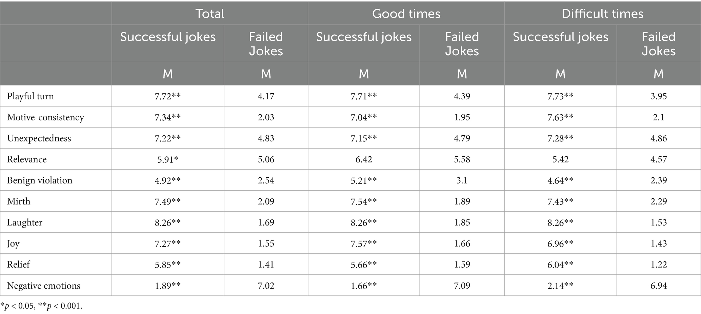The width and height of the screenshot is (701, 314).
Task: Click the Mirth row label
Action: (19, 201)
